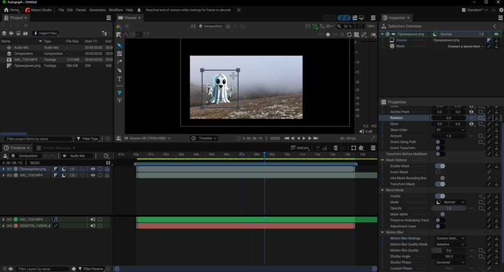Click the new folder icon in Project toolbar
Screen dimensions: 504x272
click(x=25, y=33)
